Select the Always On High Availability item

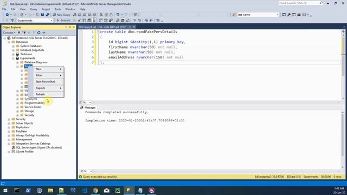coord(33,135)
